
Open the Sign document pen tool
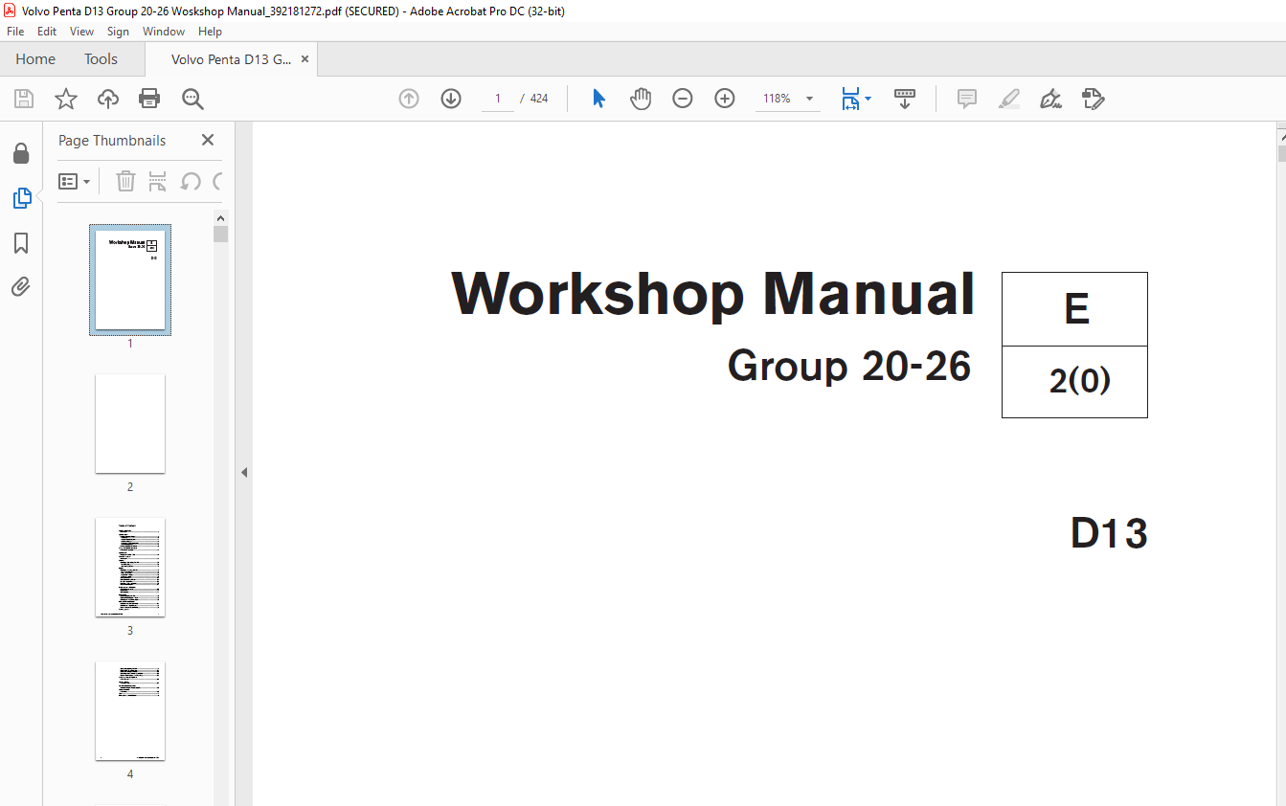pyautogui.click(x=1050, y=99)
